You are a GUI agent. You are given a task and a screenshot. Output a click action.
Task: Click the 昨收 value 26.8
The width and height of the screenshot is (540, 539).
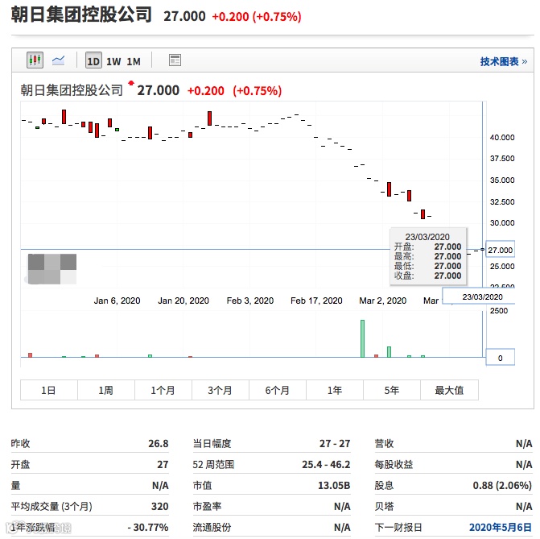[x=159, y=443]
